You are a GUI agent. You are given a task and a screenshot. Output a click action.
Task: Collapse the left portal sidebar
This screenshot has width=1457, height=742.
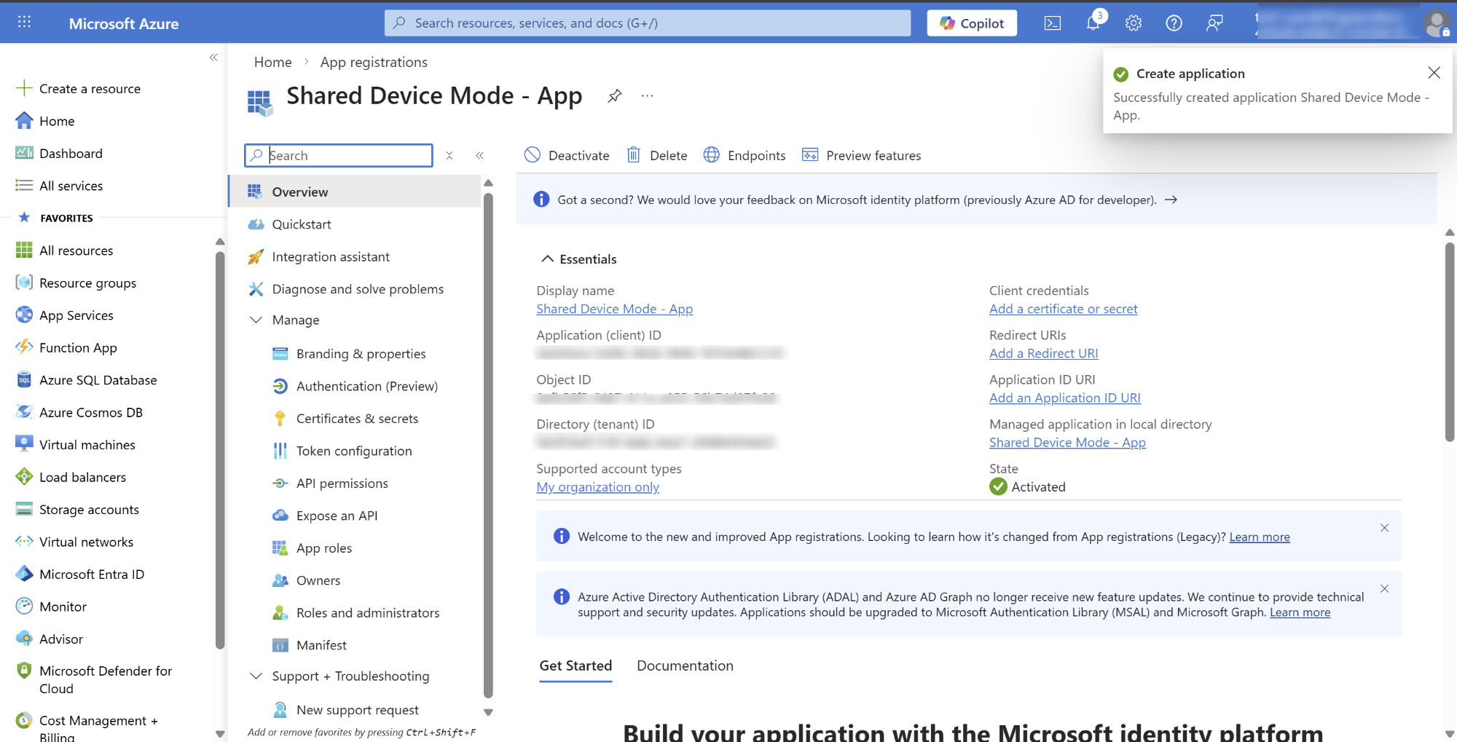tap(213, 58)
